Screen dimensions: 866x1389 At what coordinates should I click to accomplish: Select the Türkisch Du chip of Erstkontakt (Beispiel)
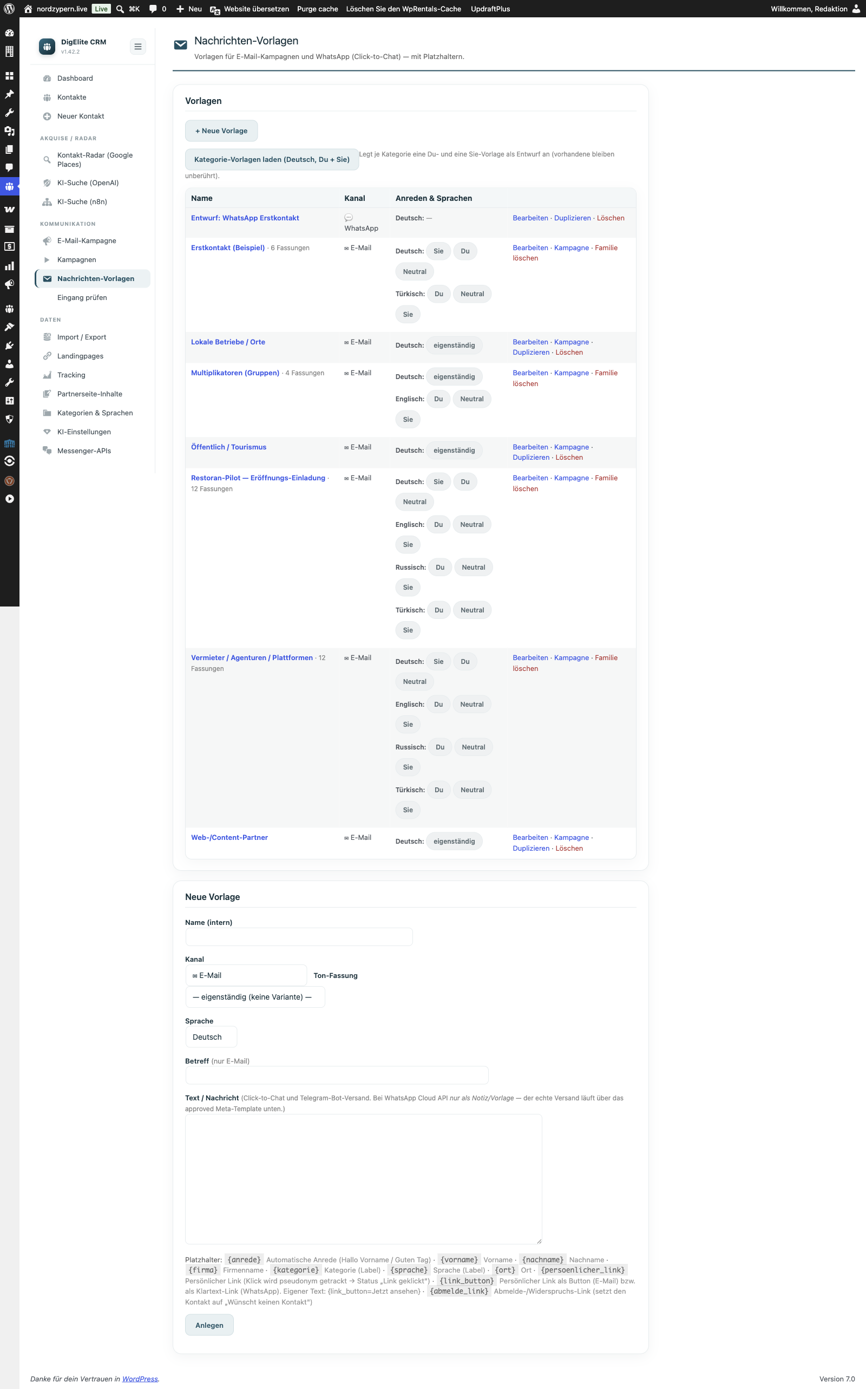tap(439, 294)
